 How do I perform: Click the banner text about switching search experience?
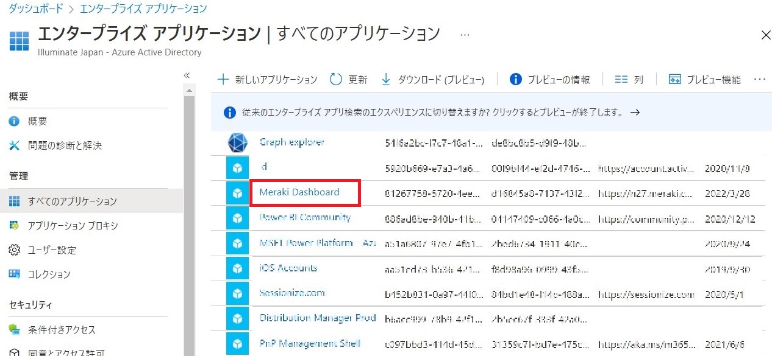432,113
